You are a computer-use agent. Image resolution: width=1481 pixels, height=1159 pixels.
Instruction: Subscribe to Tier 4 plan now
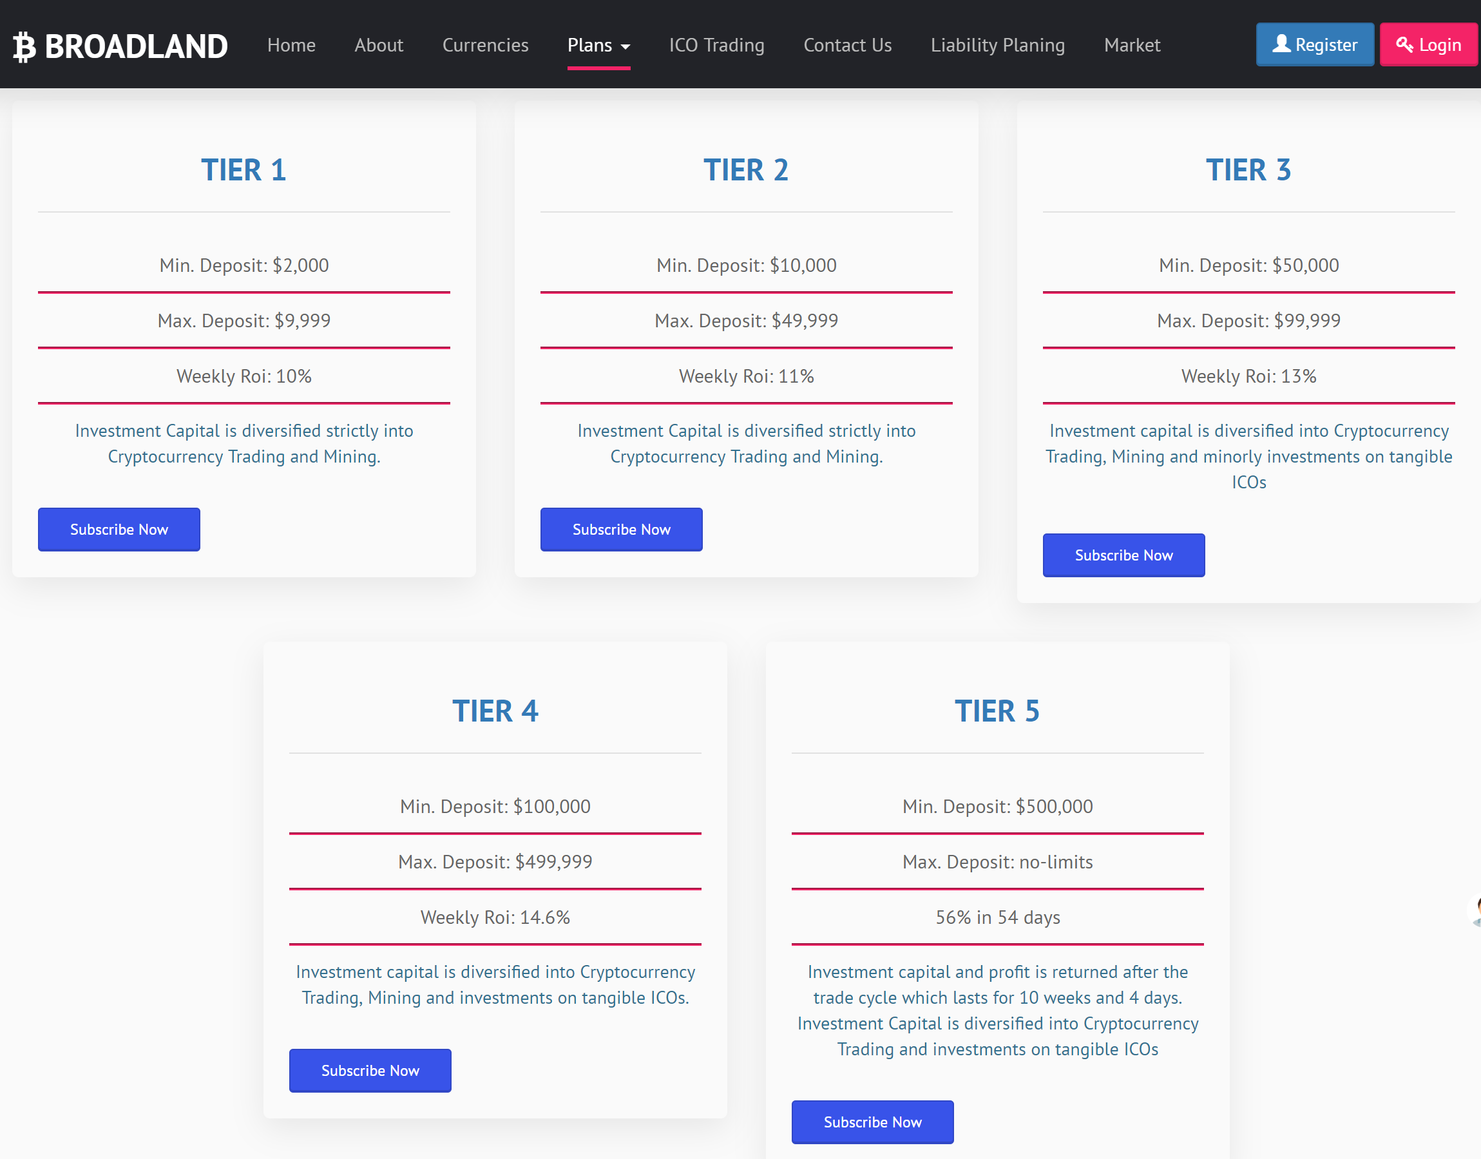[x=370, y=1070]
